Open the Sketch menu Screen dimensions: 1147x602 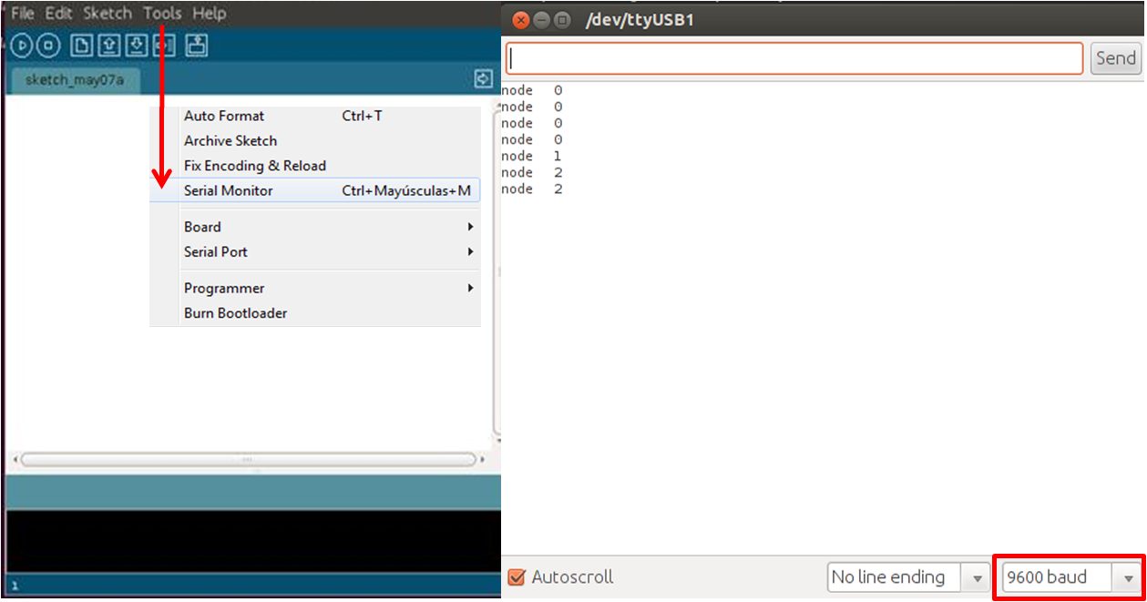click(108, 14)
